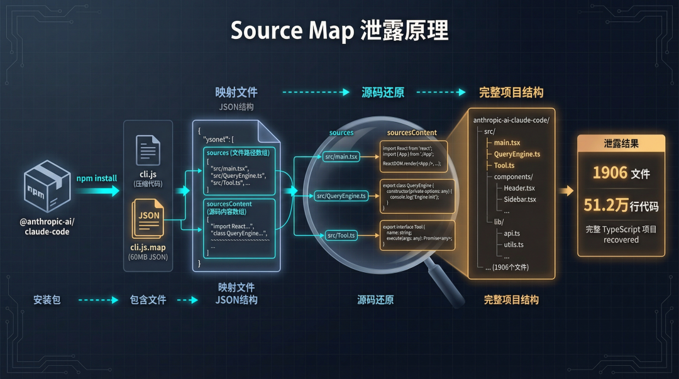Toggle highlight on the main.tsx tree entry
The height and width of the screenshot is (379, 679).
[506, 143]
